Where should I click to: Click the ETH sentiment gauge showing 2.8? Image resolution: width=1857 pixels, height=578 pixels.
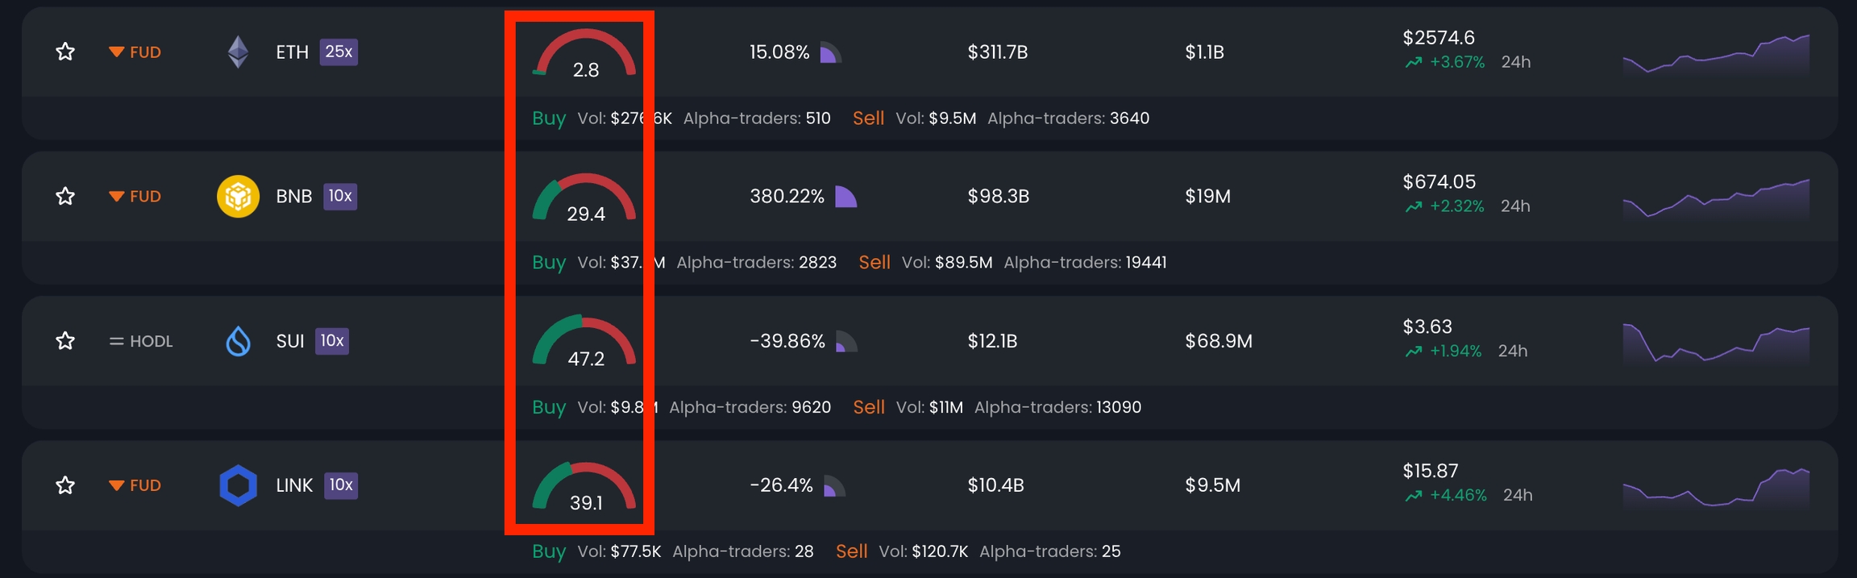click(x=585, y=55)
